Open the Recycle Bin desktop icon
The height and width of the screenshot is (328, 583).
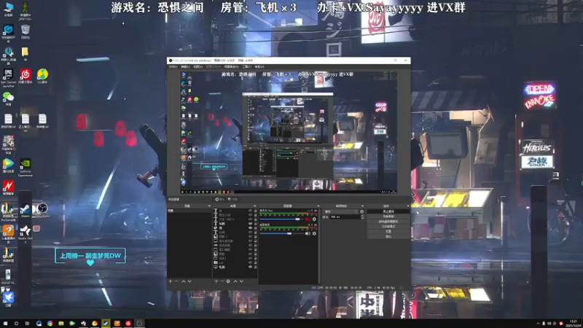(x=26, y=32)
